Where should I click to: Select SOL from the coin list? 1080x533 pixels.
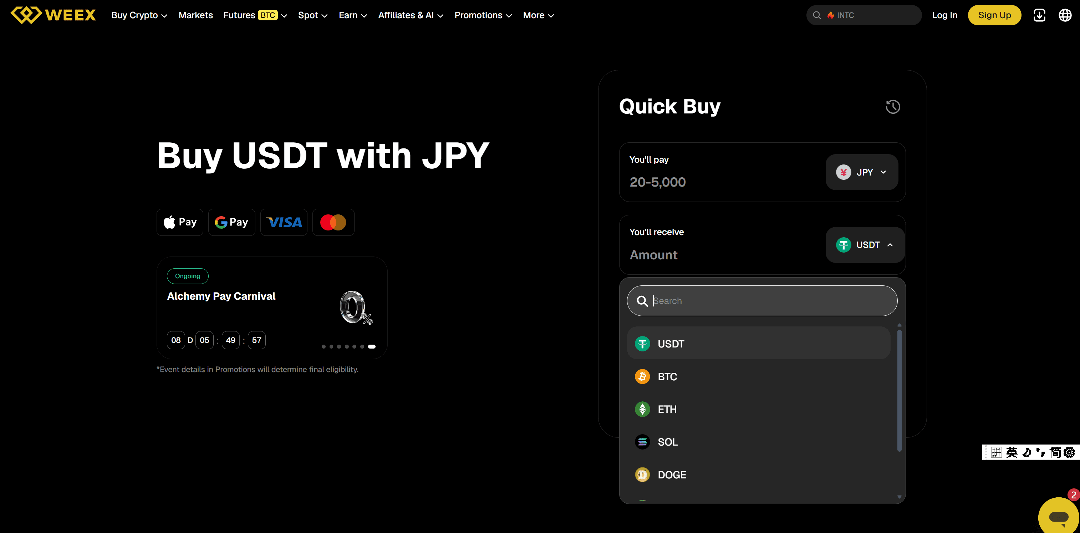(758, 442)
